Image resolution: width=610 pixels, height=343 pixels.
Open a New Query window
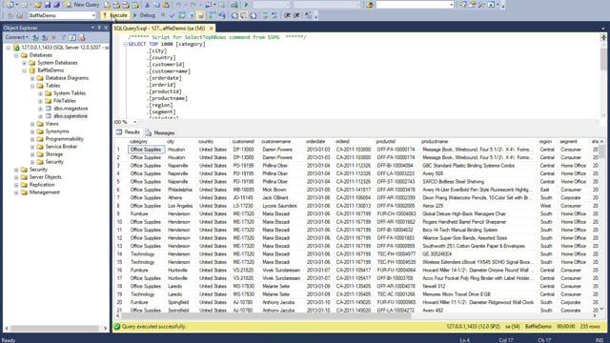coord(82,5)
